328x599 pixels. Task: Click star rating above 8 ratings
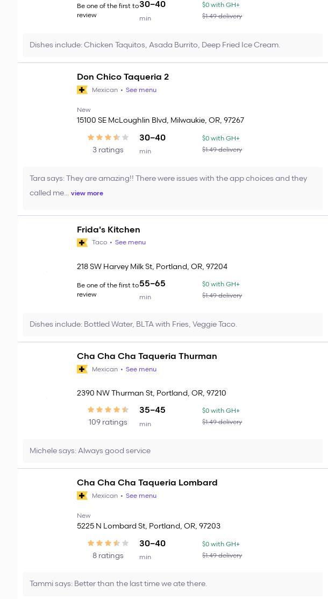coord(108,544)
